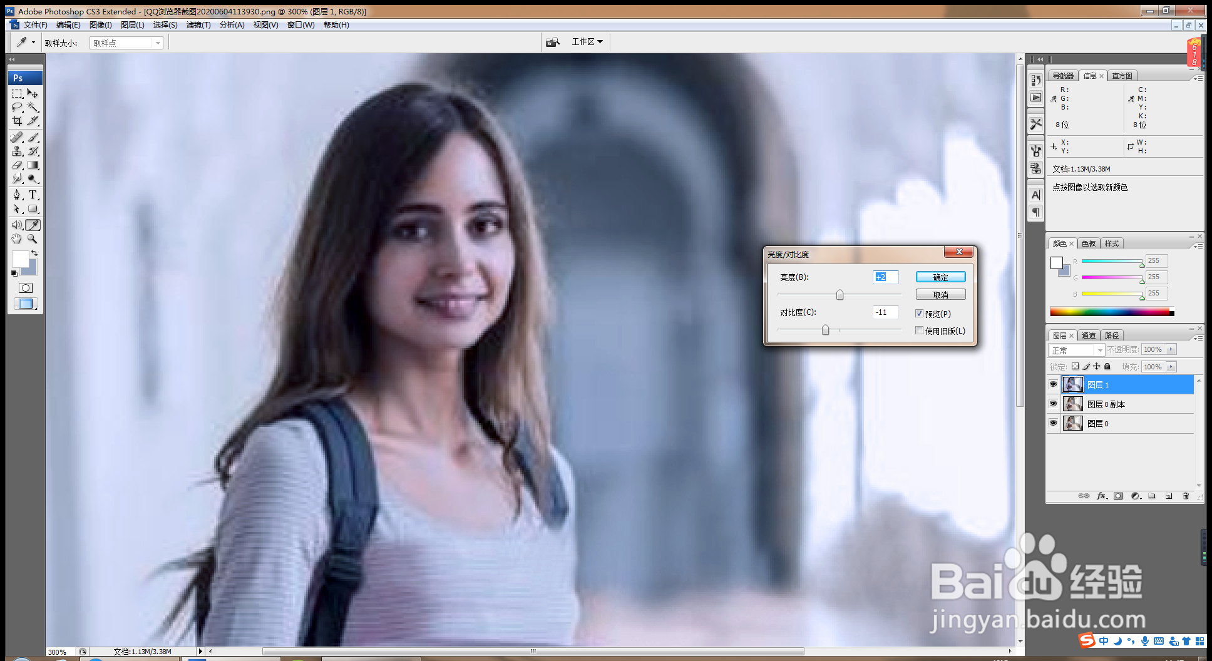The width and height of the screenshot is (1212, 661).
Task: Select the Rectangular Marquee tool
Action: point(18,93)
